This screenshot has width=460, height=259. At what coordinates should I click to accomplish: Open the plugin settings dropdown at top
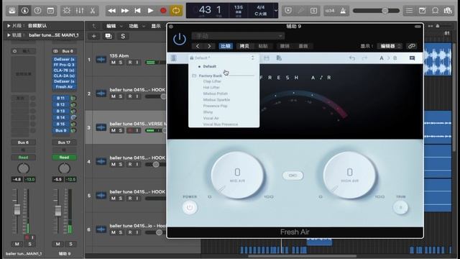click(x=238, y=36)
